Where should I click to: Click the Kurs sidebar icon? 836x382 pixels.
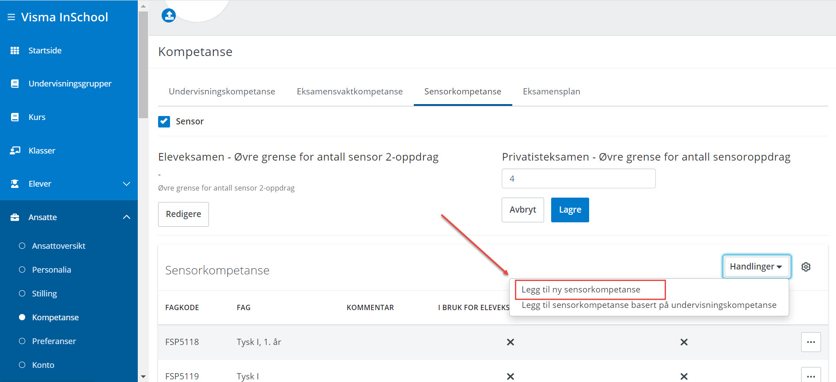click(15, 117)
